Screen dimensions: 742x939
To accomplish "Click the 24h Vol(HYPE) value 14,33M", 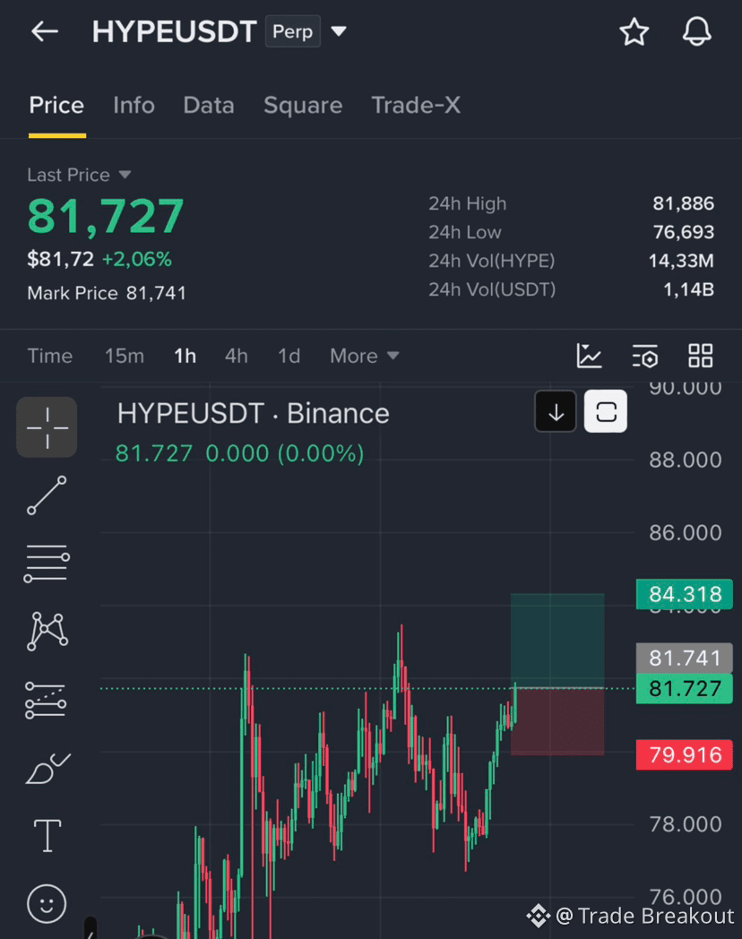I will tap(682, 261).
